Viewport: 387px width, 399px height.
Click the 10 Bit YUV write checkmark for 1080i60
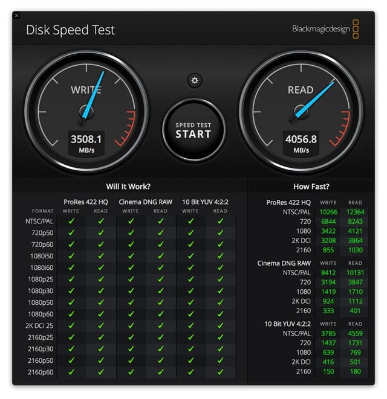(x=190, y=268)
